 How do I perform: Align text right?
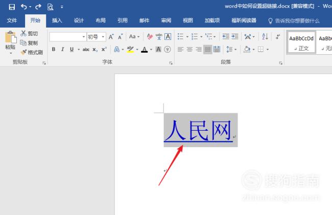tap(199, 50)
